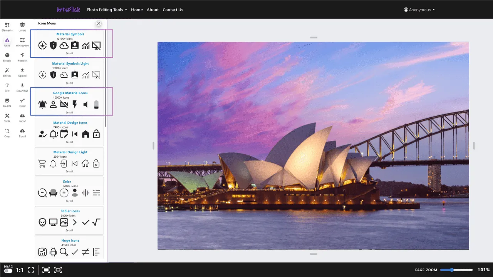Go to the Contact Us menu item
This screenshot has height=277, width=493.
pos(173,10)
